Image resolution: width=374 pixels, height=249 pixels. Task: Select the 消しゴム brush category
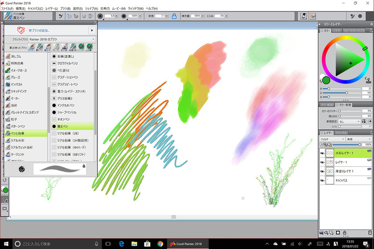pyautogui.click(x=26, y=56)
